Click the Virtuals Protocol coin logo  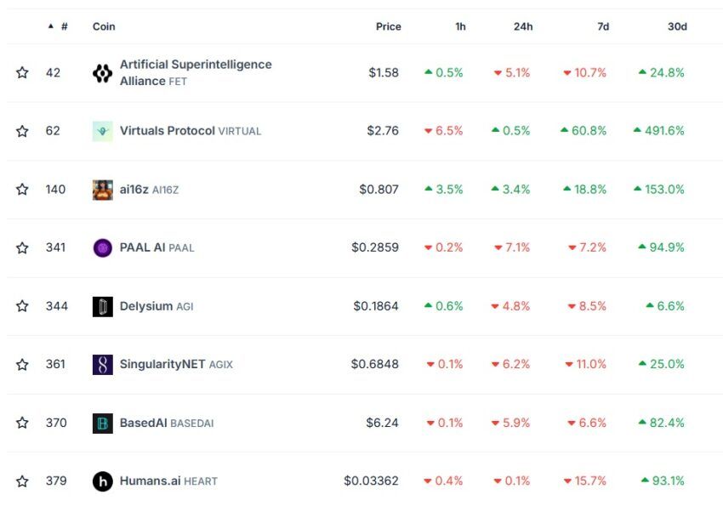click(x=102, y=131)
